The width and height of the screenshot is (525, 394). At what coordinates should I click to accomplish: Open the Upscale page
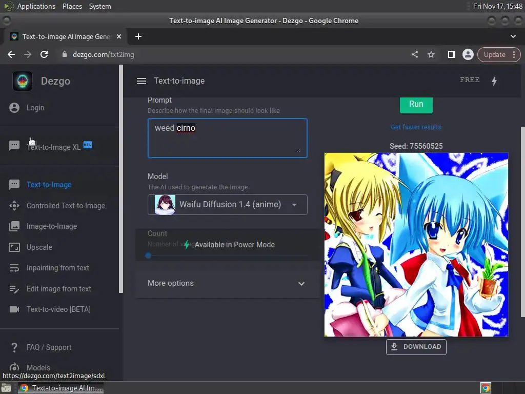39,247
